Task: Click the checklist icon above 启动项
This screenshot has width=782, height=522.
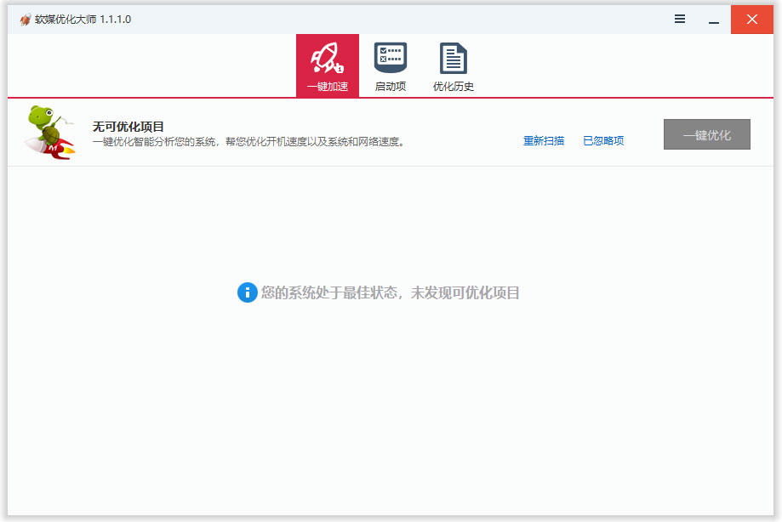Action: click(x=390, y=54)
